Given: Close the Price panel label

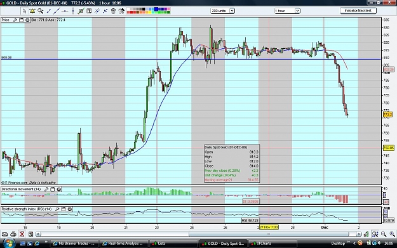Looking at the screenshot, I should coord(27,20).
